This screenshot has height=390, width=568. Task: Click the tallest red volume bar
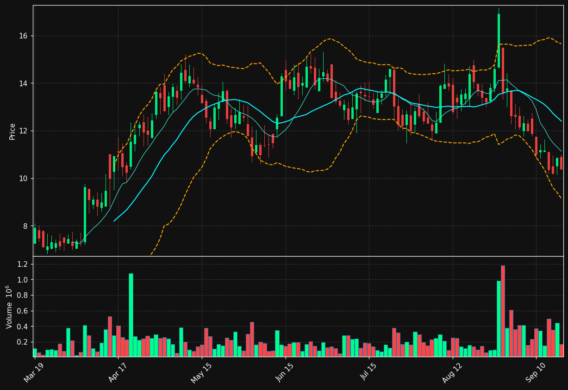[x=503, y=311]
